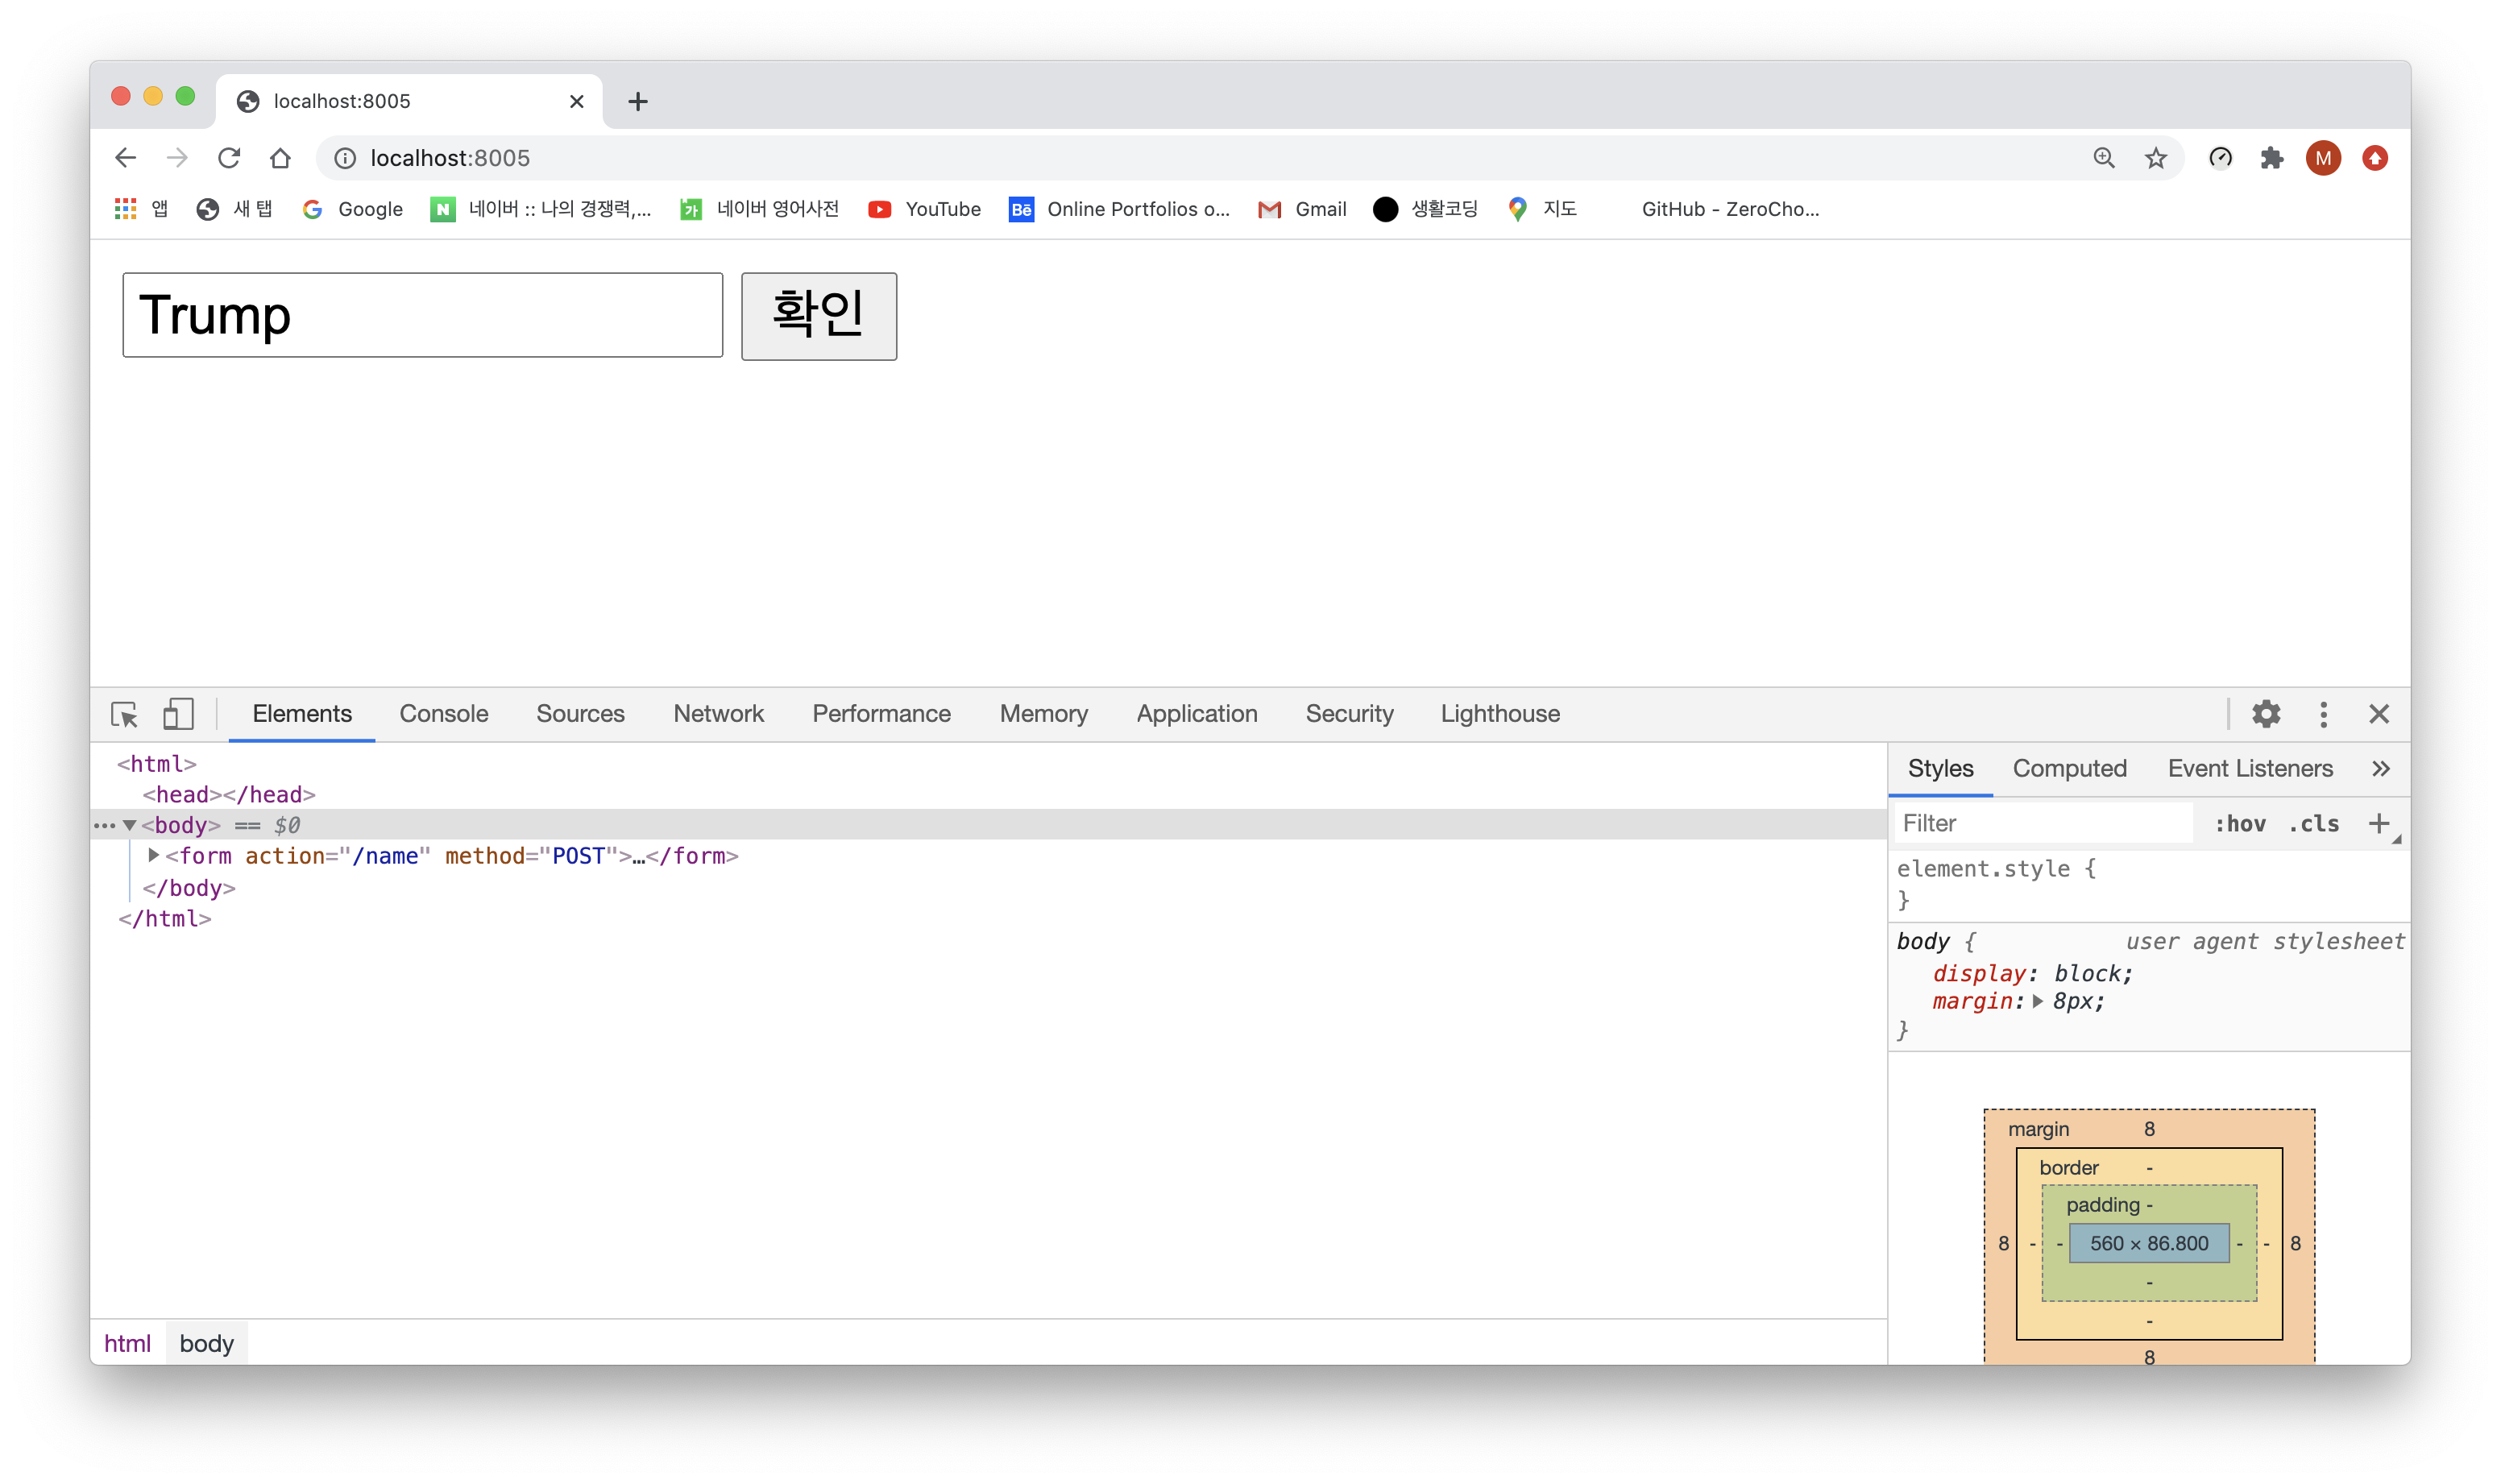Open DevTools settings gear
Viewport: 2501px width, 1484px height.
[2266, 714]
